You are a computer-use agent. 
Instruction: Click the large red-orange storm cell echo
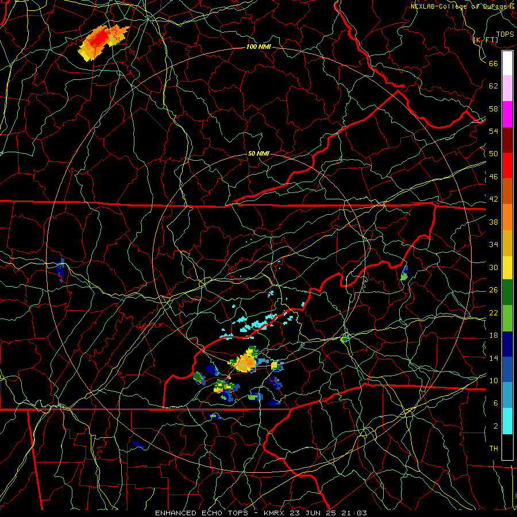pyautogui.click(x=103, y=42)
